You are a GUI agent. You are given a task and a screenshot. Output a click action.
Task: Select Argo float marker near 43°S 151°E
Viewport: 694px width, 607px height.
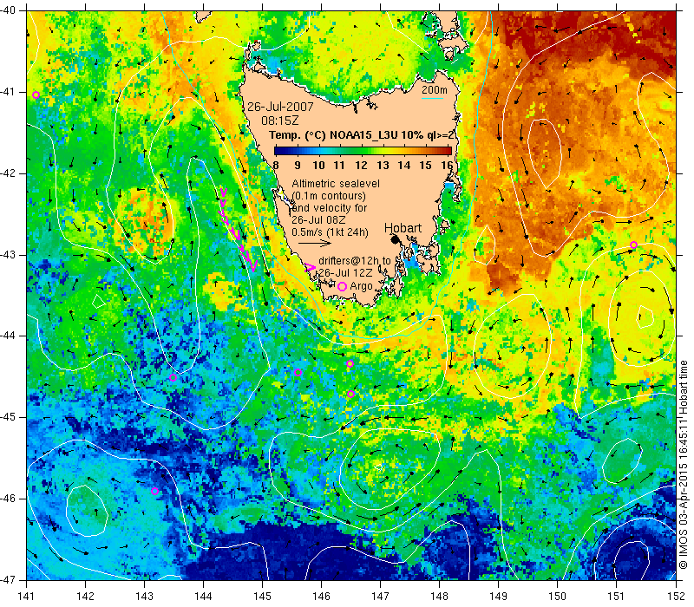[633, 245]
